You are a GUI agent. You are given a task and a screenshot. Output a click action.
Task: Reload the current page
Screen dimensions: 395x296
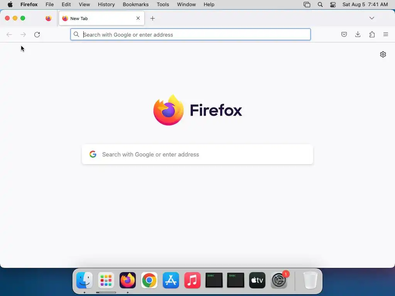click(x=37, y=34)
